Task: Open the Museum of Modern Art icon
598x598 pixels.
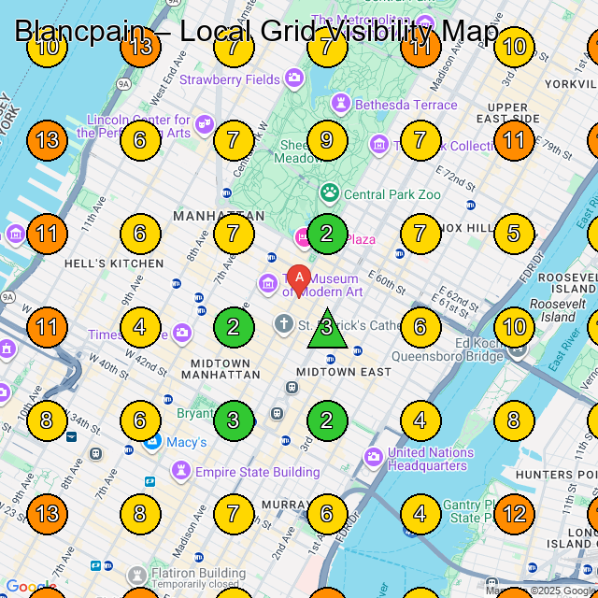Action: [x=267, y=284]
